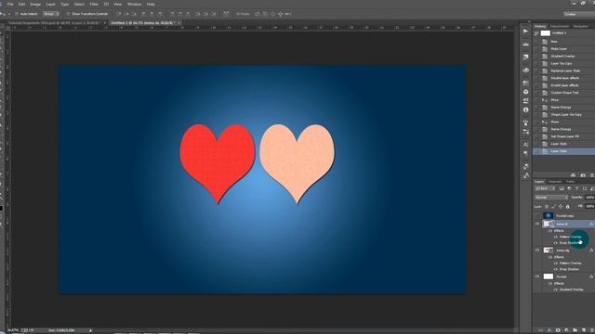Open the Character panel A icon
The width and height of the screenshot is (595, 334).
[525, 145]
